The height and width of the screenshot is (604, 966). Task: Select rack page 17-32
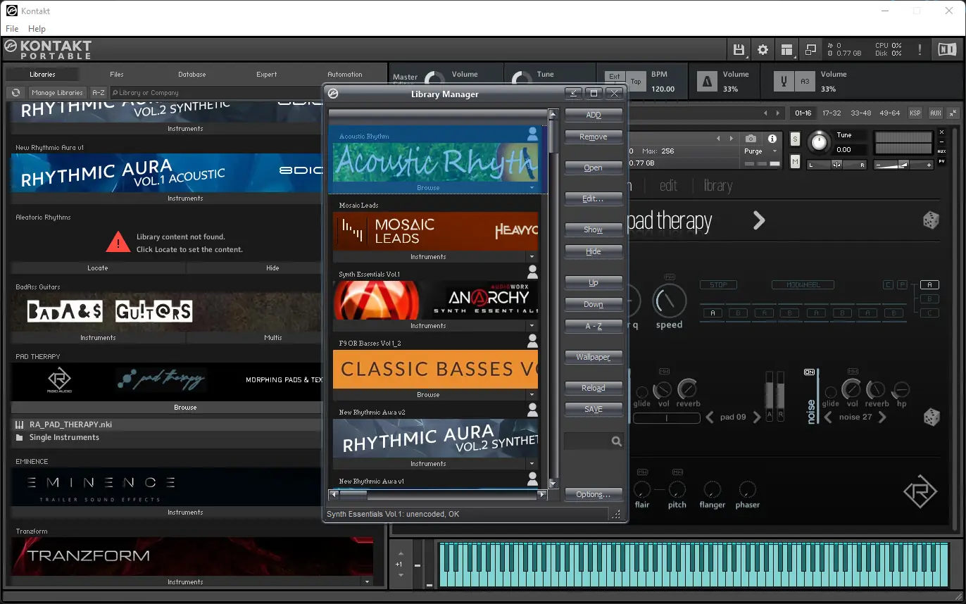(x=832, y=113)
